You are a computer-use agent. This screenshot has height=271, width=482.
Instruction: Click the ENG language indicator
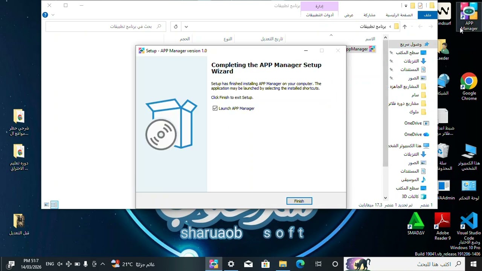[50, 264]
